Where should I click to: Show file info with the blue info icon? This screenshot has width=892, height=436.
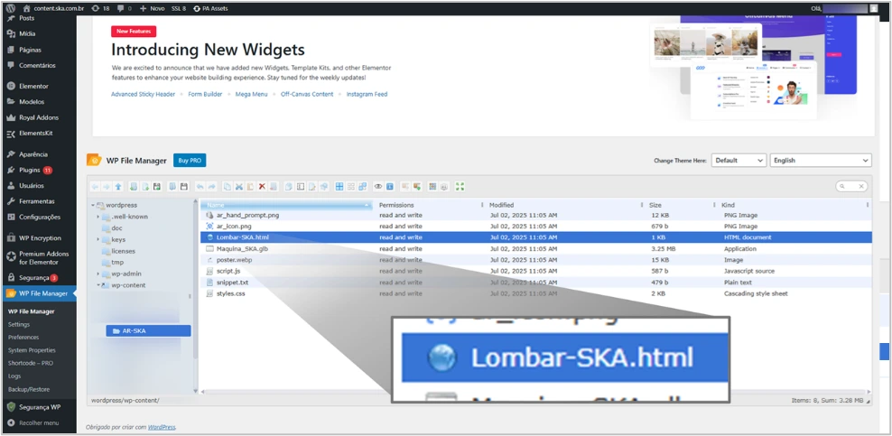[x=390, y=187]
